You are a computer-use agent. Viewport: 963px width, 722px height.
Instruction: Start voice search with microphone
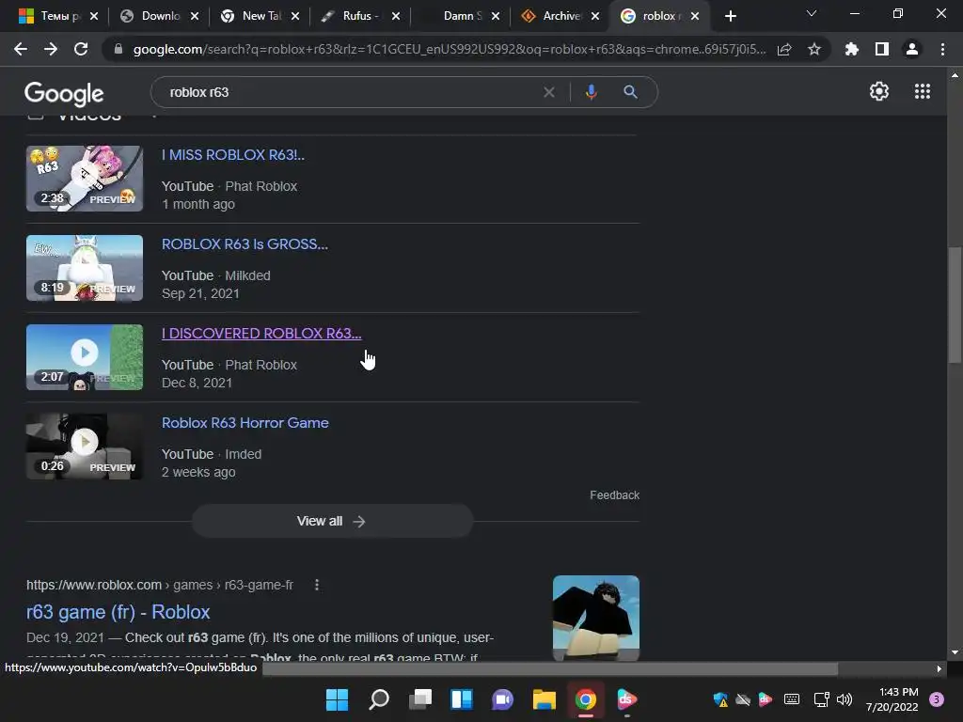click(x=591, y=92)
